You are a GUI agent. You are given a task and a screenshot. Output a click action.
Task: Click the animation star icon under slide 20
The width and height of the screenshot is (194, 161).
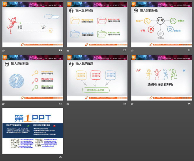(68, 50)
